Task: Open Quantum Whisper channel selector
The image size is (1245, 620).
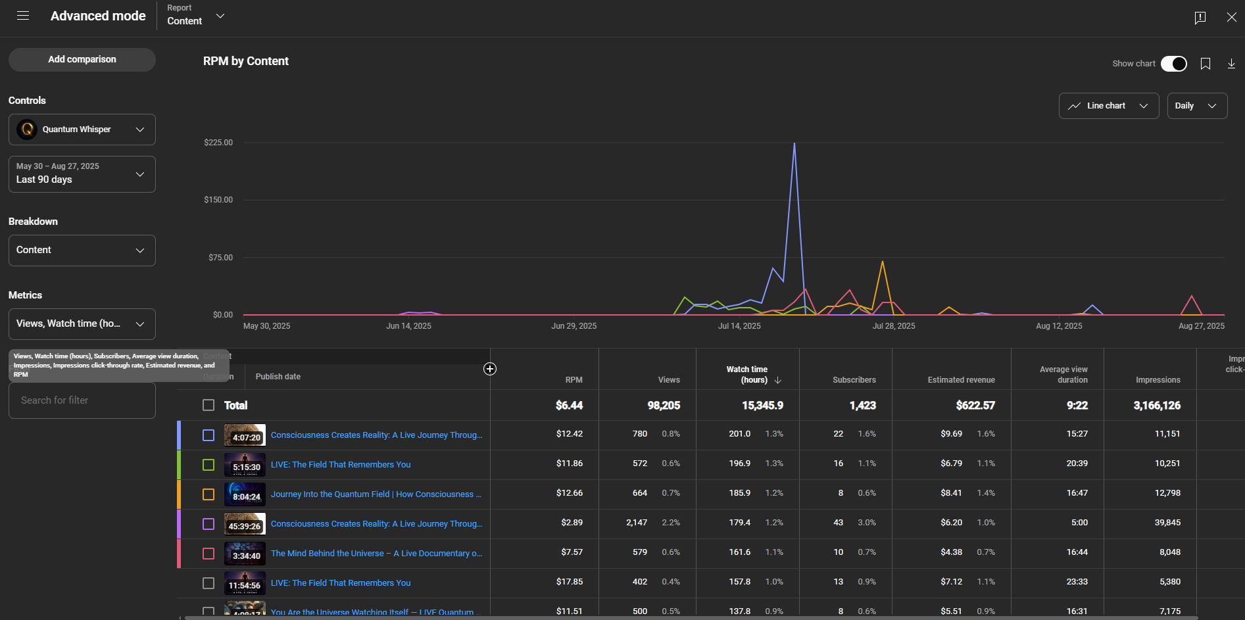Action: tap(82, 130)
